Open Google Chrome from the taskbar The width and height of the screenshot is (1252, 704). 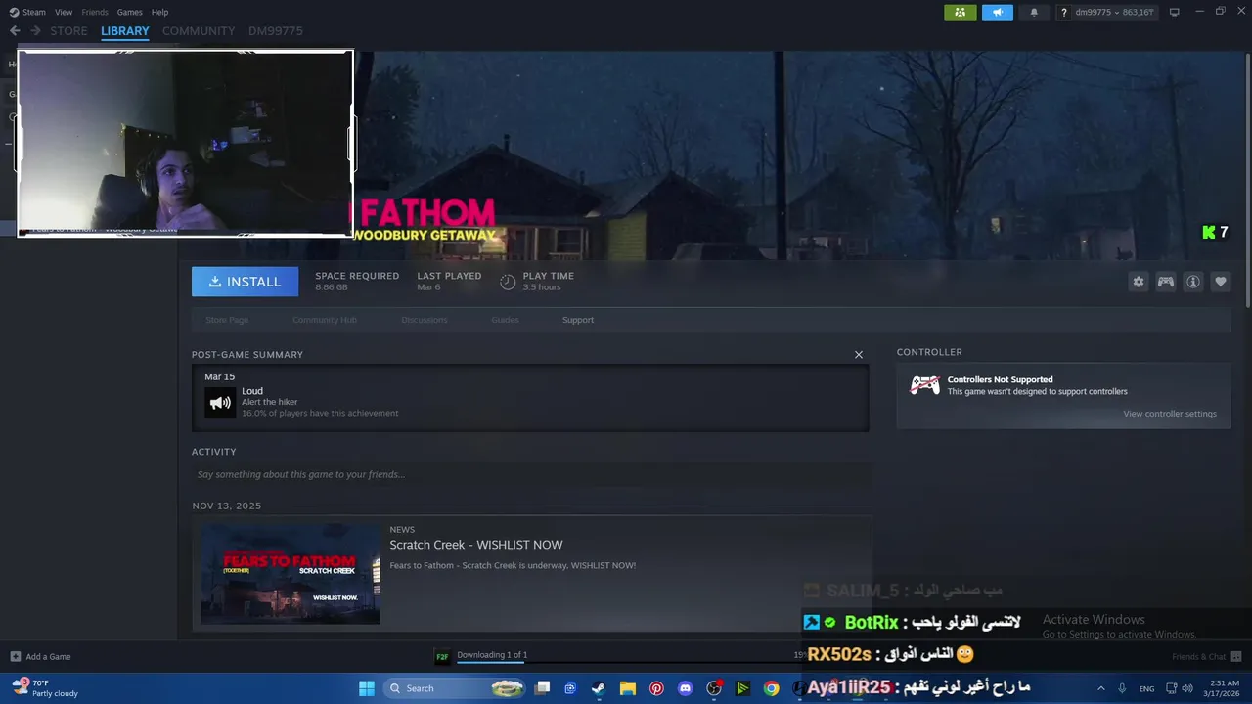click(772, 688)
